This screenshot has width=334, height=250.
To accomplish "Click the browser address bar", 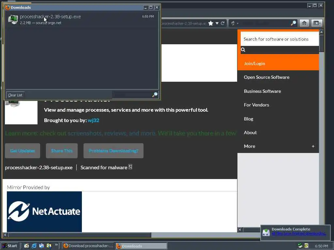I will 184,23.
